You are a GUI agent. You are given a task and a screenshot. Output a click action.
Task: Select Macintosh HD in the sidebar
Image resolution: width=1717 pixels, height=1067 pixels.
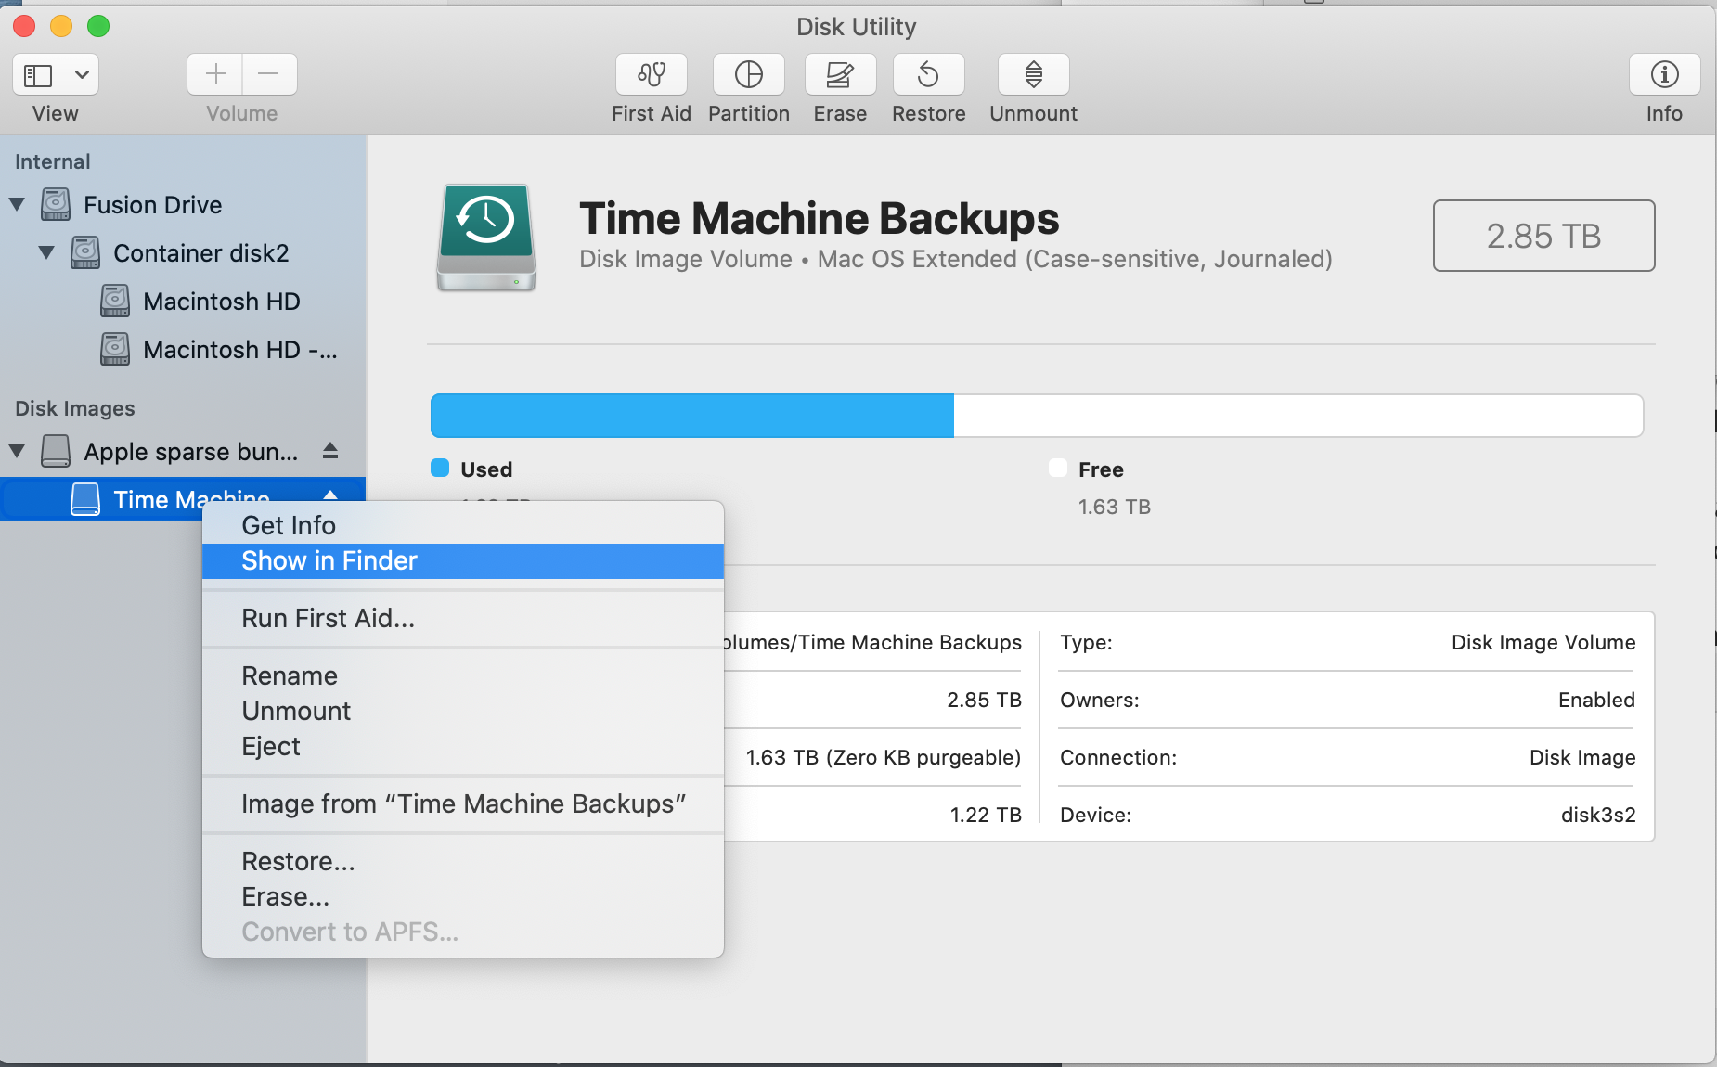(222, 301)
